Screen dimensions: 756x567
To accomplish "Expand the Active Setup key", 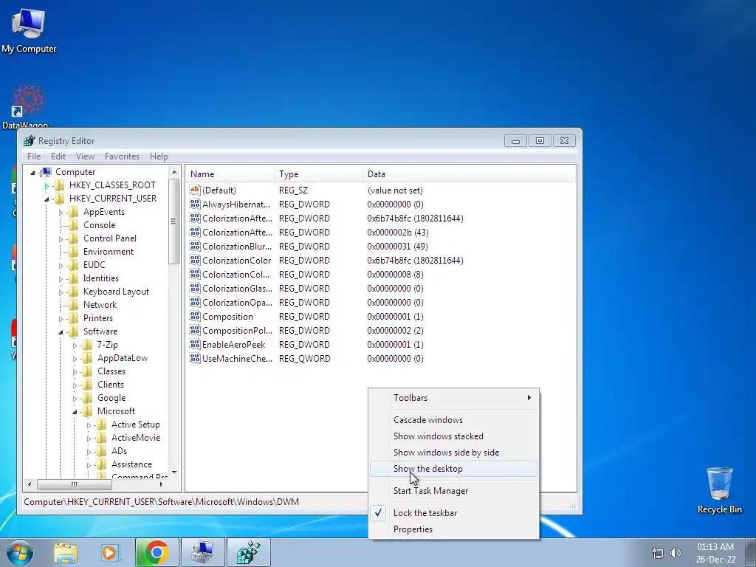I will [89, 425].
